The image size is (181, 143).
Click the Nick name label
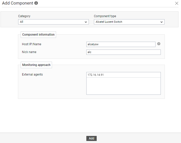click(x=29, y=52)
